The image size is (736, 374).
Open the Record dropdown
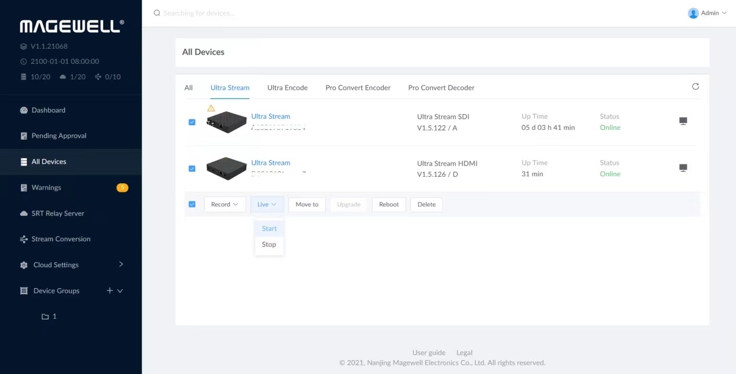point(224,204)
